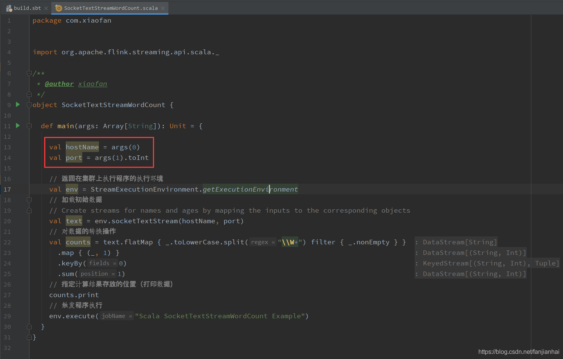
Task: Toggle fold marker at line 30 closing brace
Action: click(29, 327)
